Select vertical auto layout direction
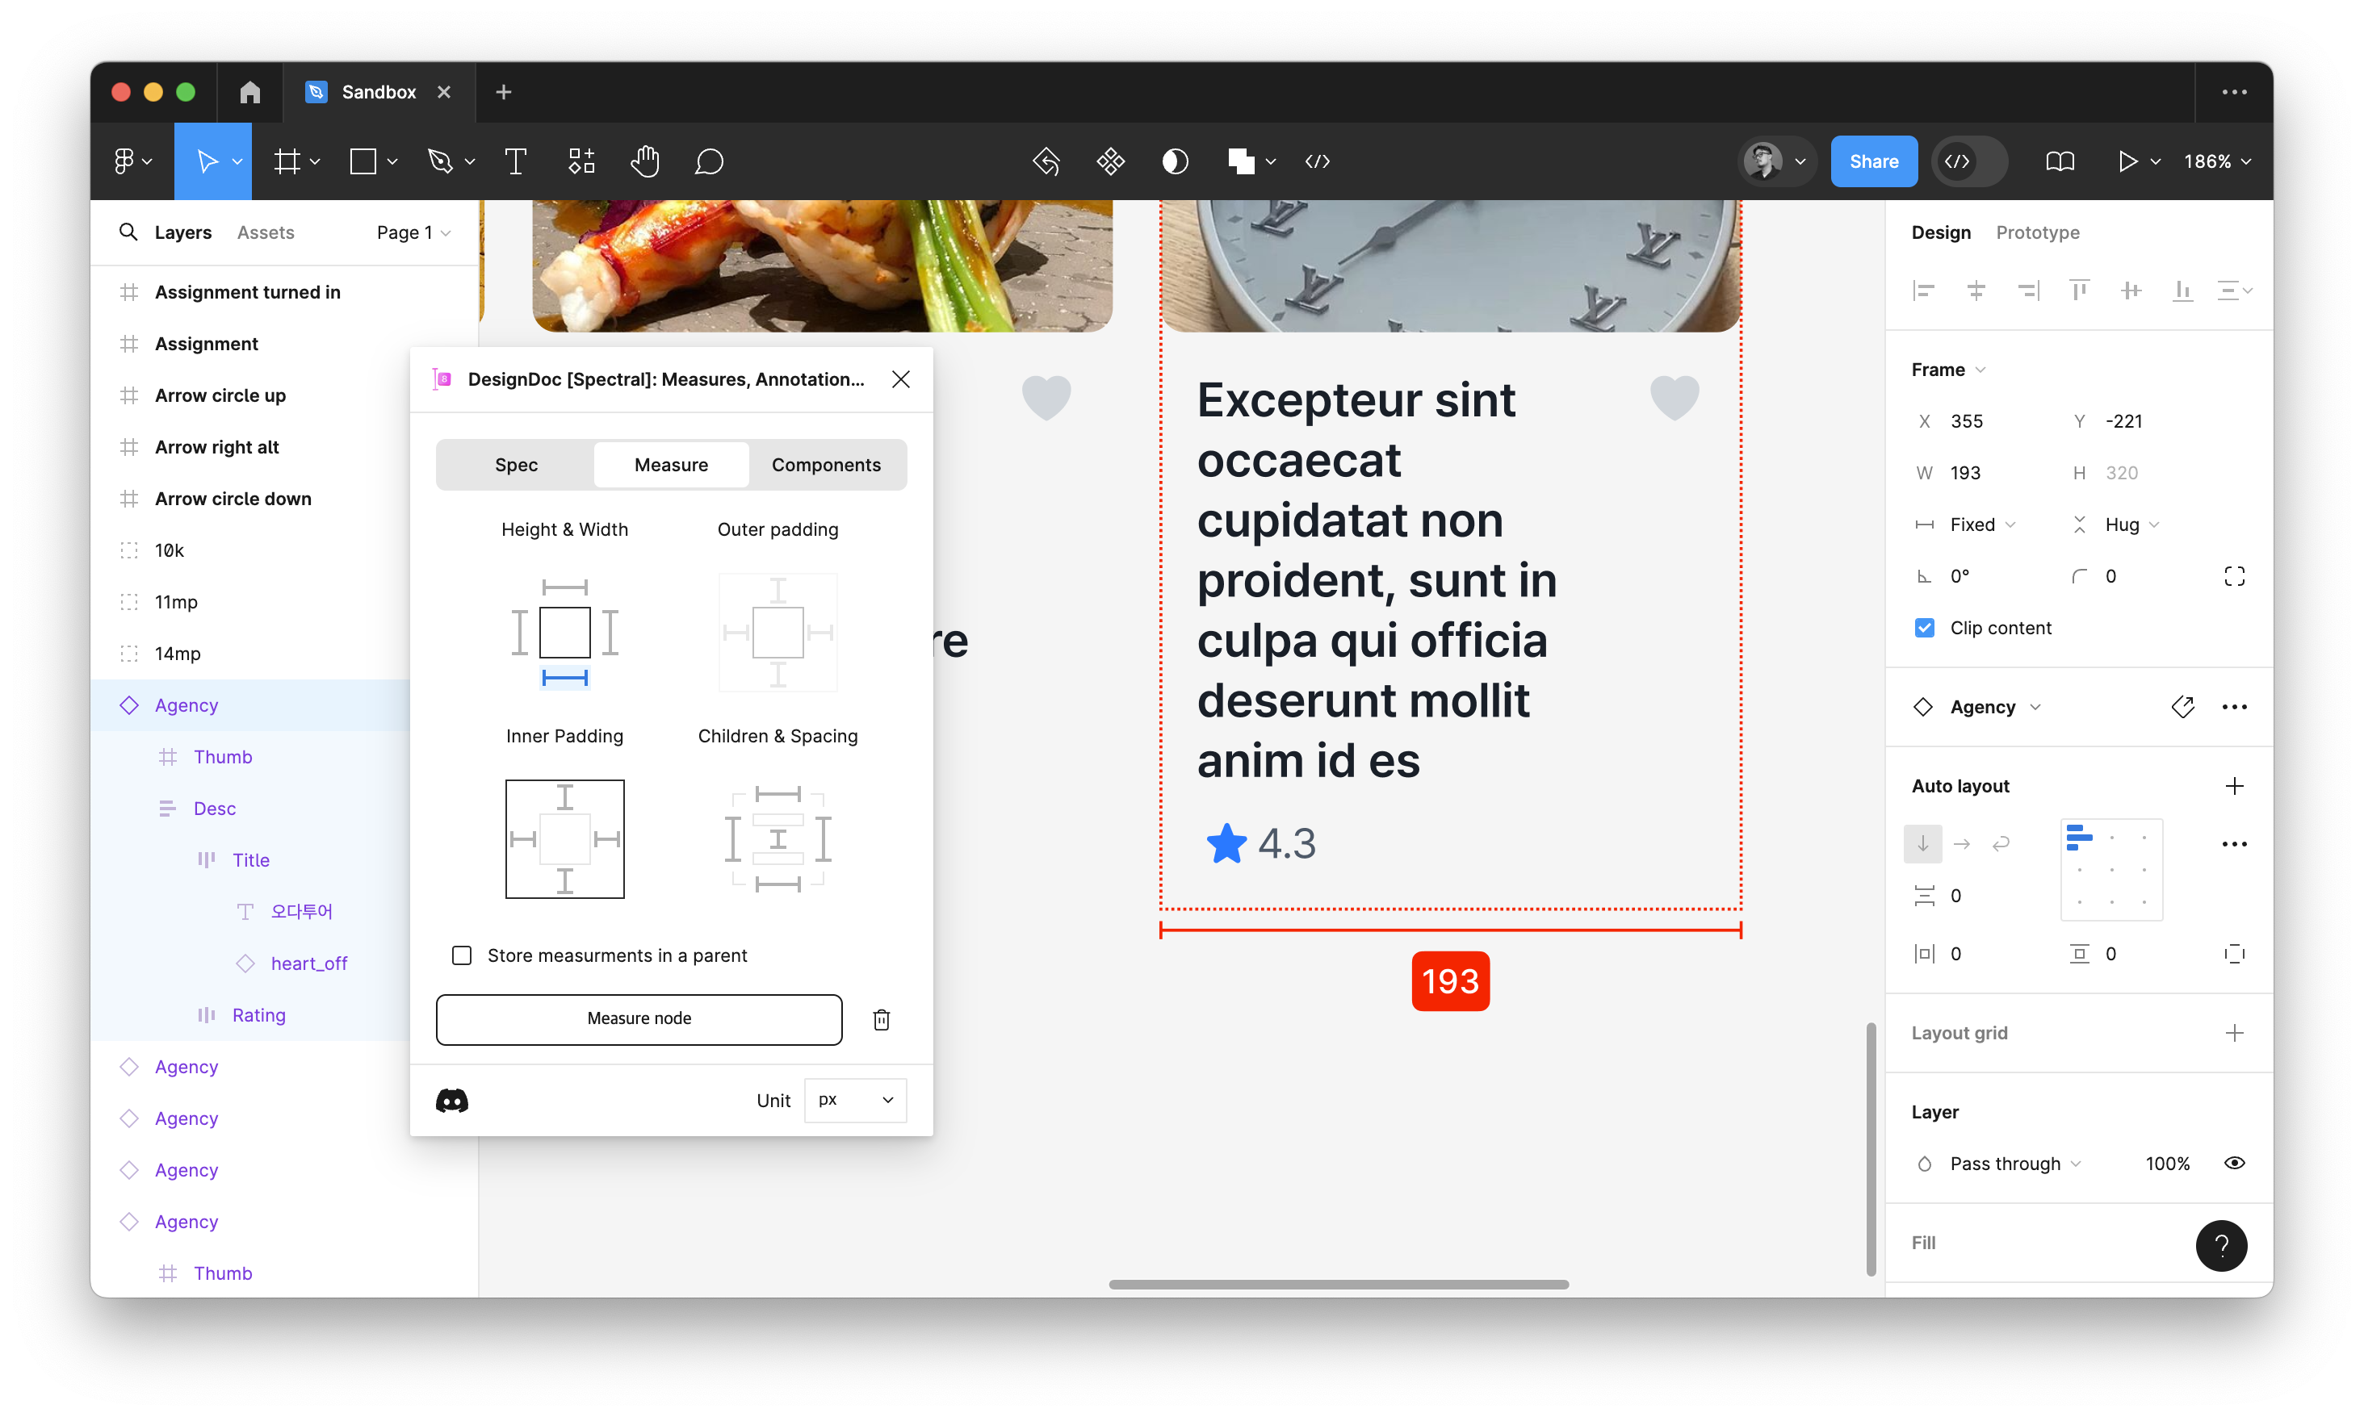 pyautogui.click(x=1922, y=844)
